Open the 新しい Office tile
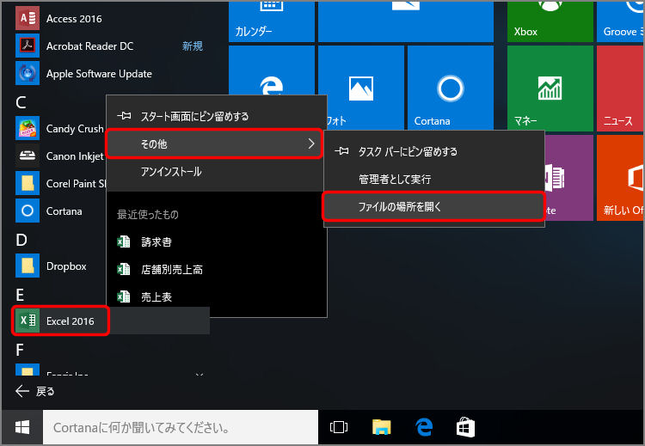The image size is (645, 446). 620,178
